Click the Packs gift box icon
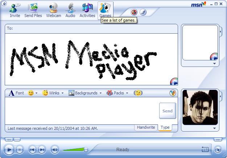This screenshot has height=158, width=227. tap(110, 93)
